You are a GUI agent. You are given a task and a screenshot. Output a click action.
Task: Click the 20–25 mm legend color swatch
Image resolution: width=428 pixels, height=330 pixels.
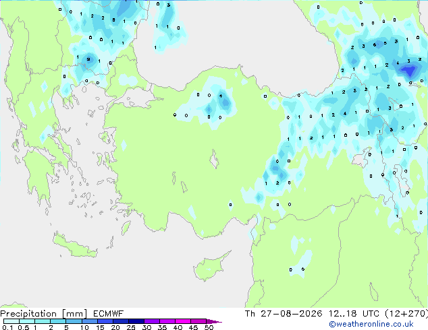click(121, 321)
